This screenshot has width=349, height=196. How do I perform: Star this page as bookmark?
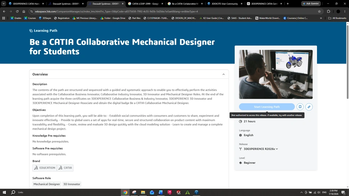click(320, 11)
